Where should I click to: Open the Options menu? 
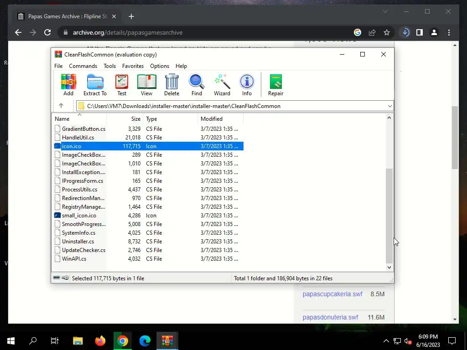tap(160, 66)
